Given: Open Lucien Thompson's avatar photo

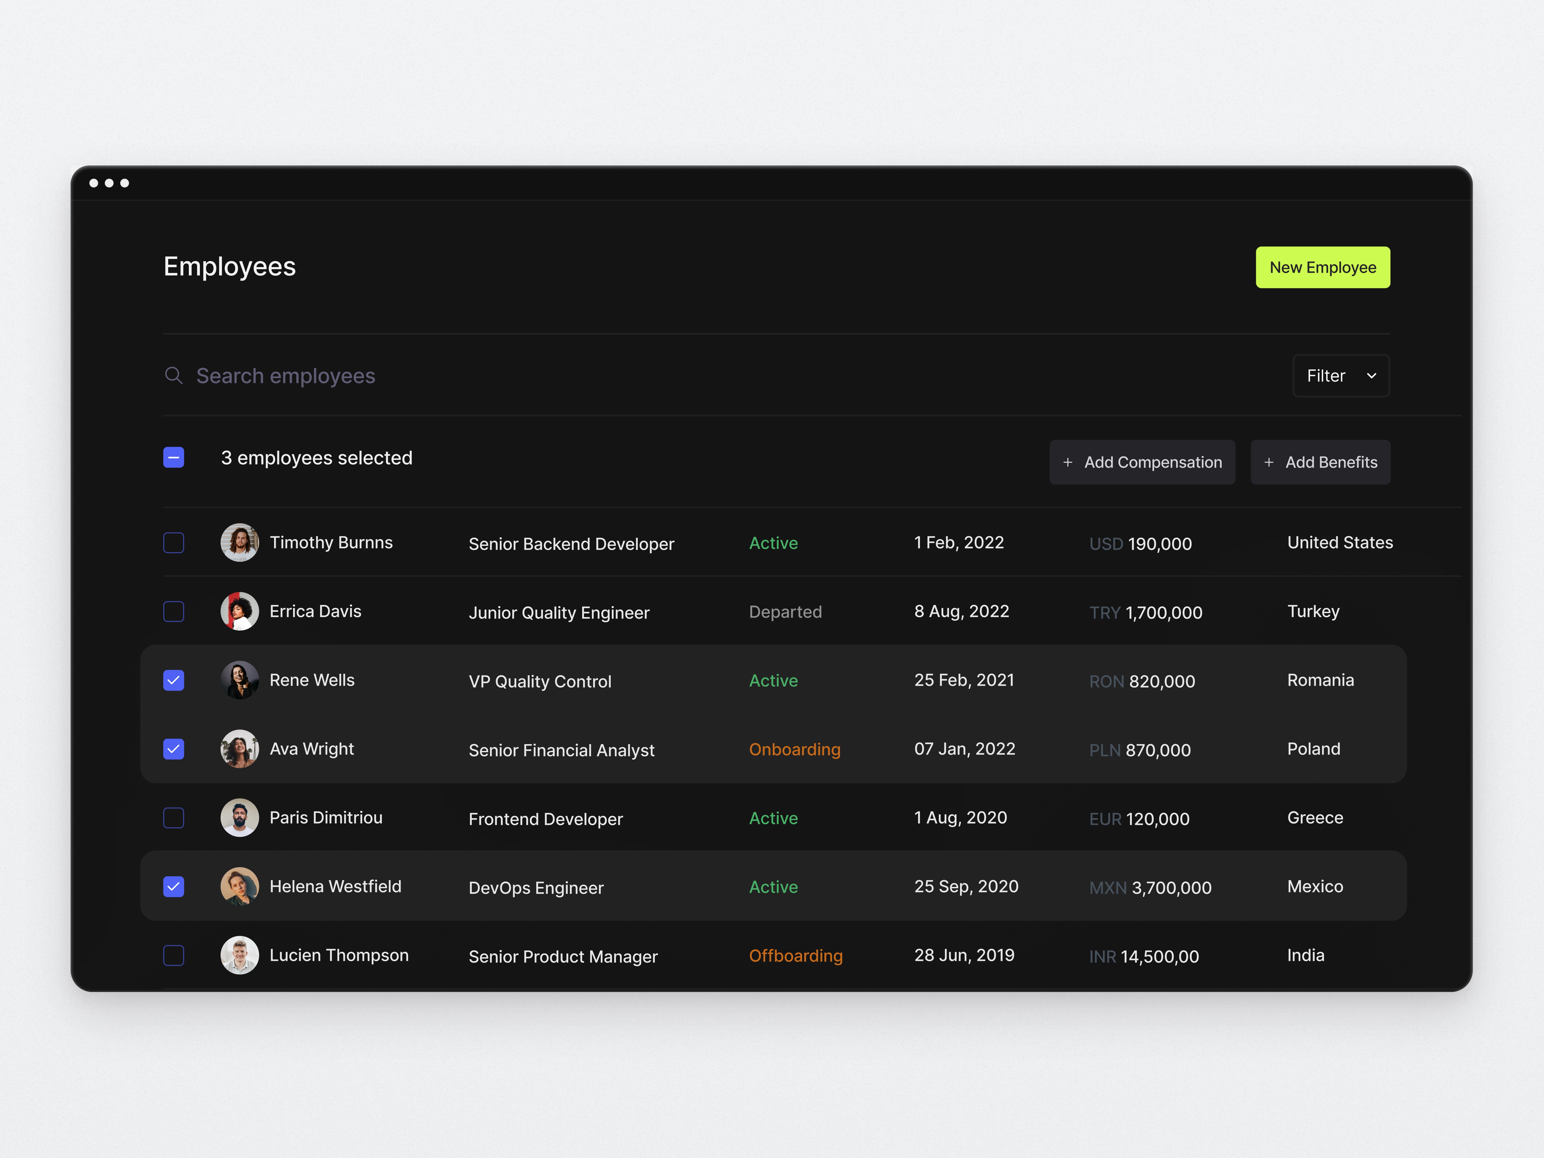Looking at the screenshot, I should pos(239,955).
